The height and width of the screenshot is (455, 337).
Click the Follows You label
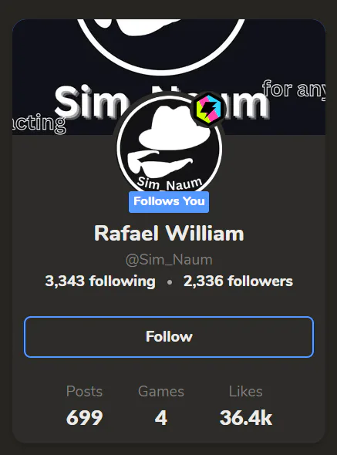(x=169, y=202)
